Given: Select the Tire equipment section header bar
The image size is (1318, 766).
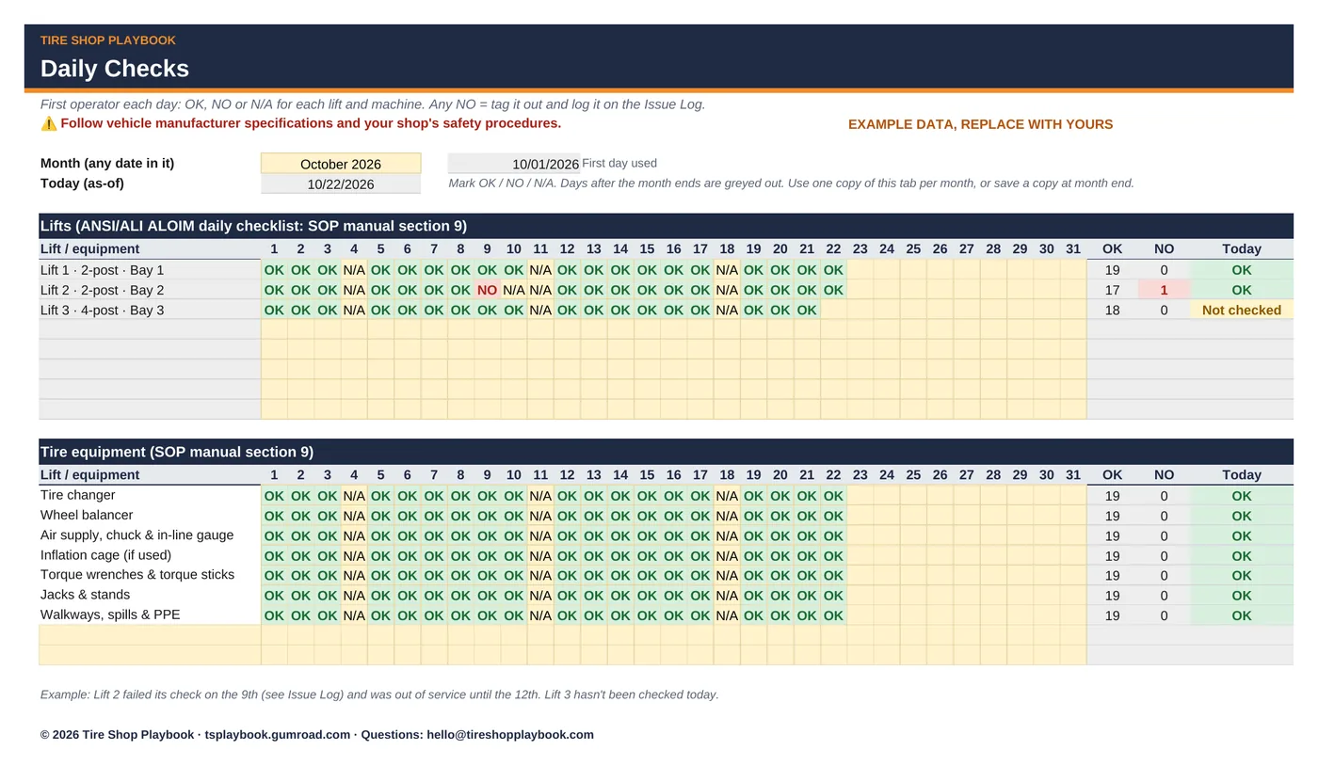Looking at the screenshot, I should (x=666, y=452).
